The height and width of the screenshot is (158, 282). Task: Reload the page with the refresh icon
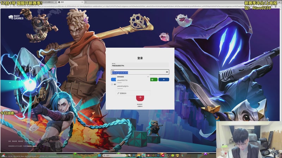click(6, 6)
